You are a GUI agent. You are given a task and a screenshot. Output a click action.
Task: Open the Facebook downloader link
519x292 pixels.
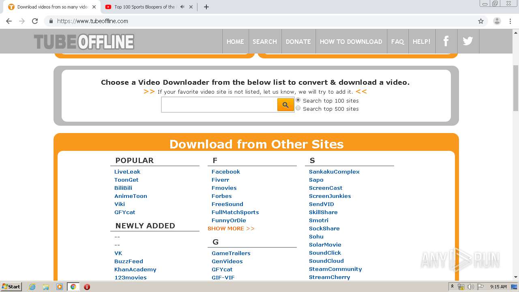pyautogui.click(x=226, y=172)
